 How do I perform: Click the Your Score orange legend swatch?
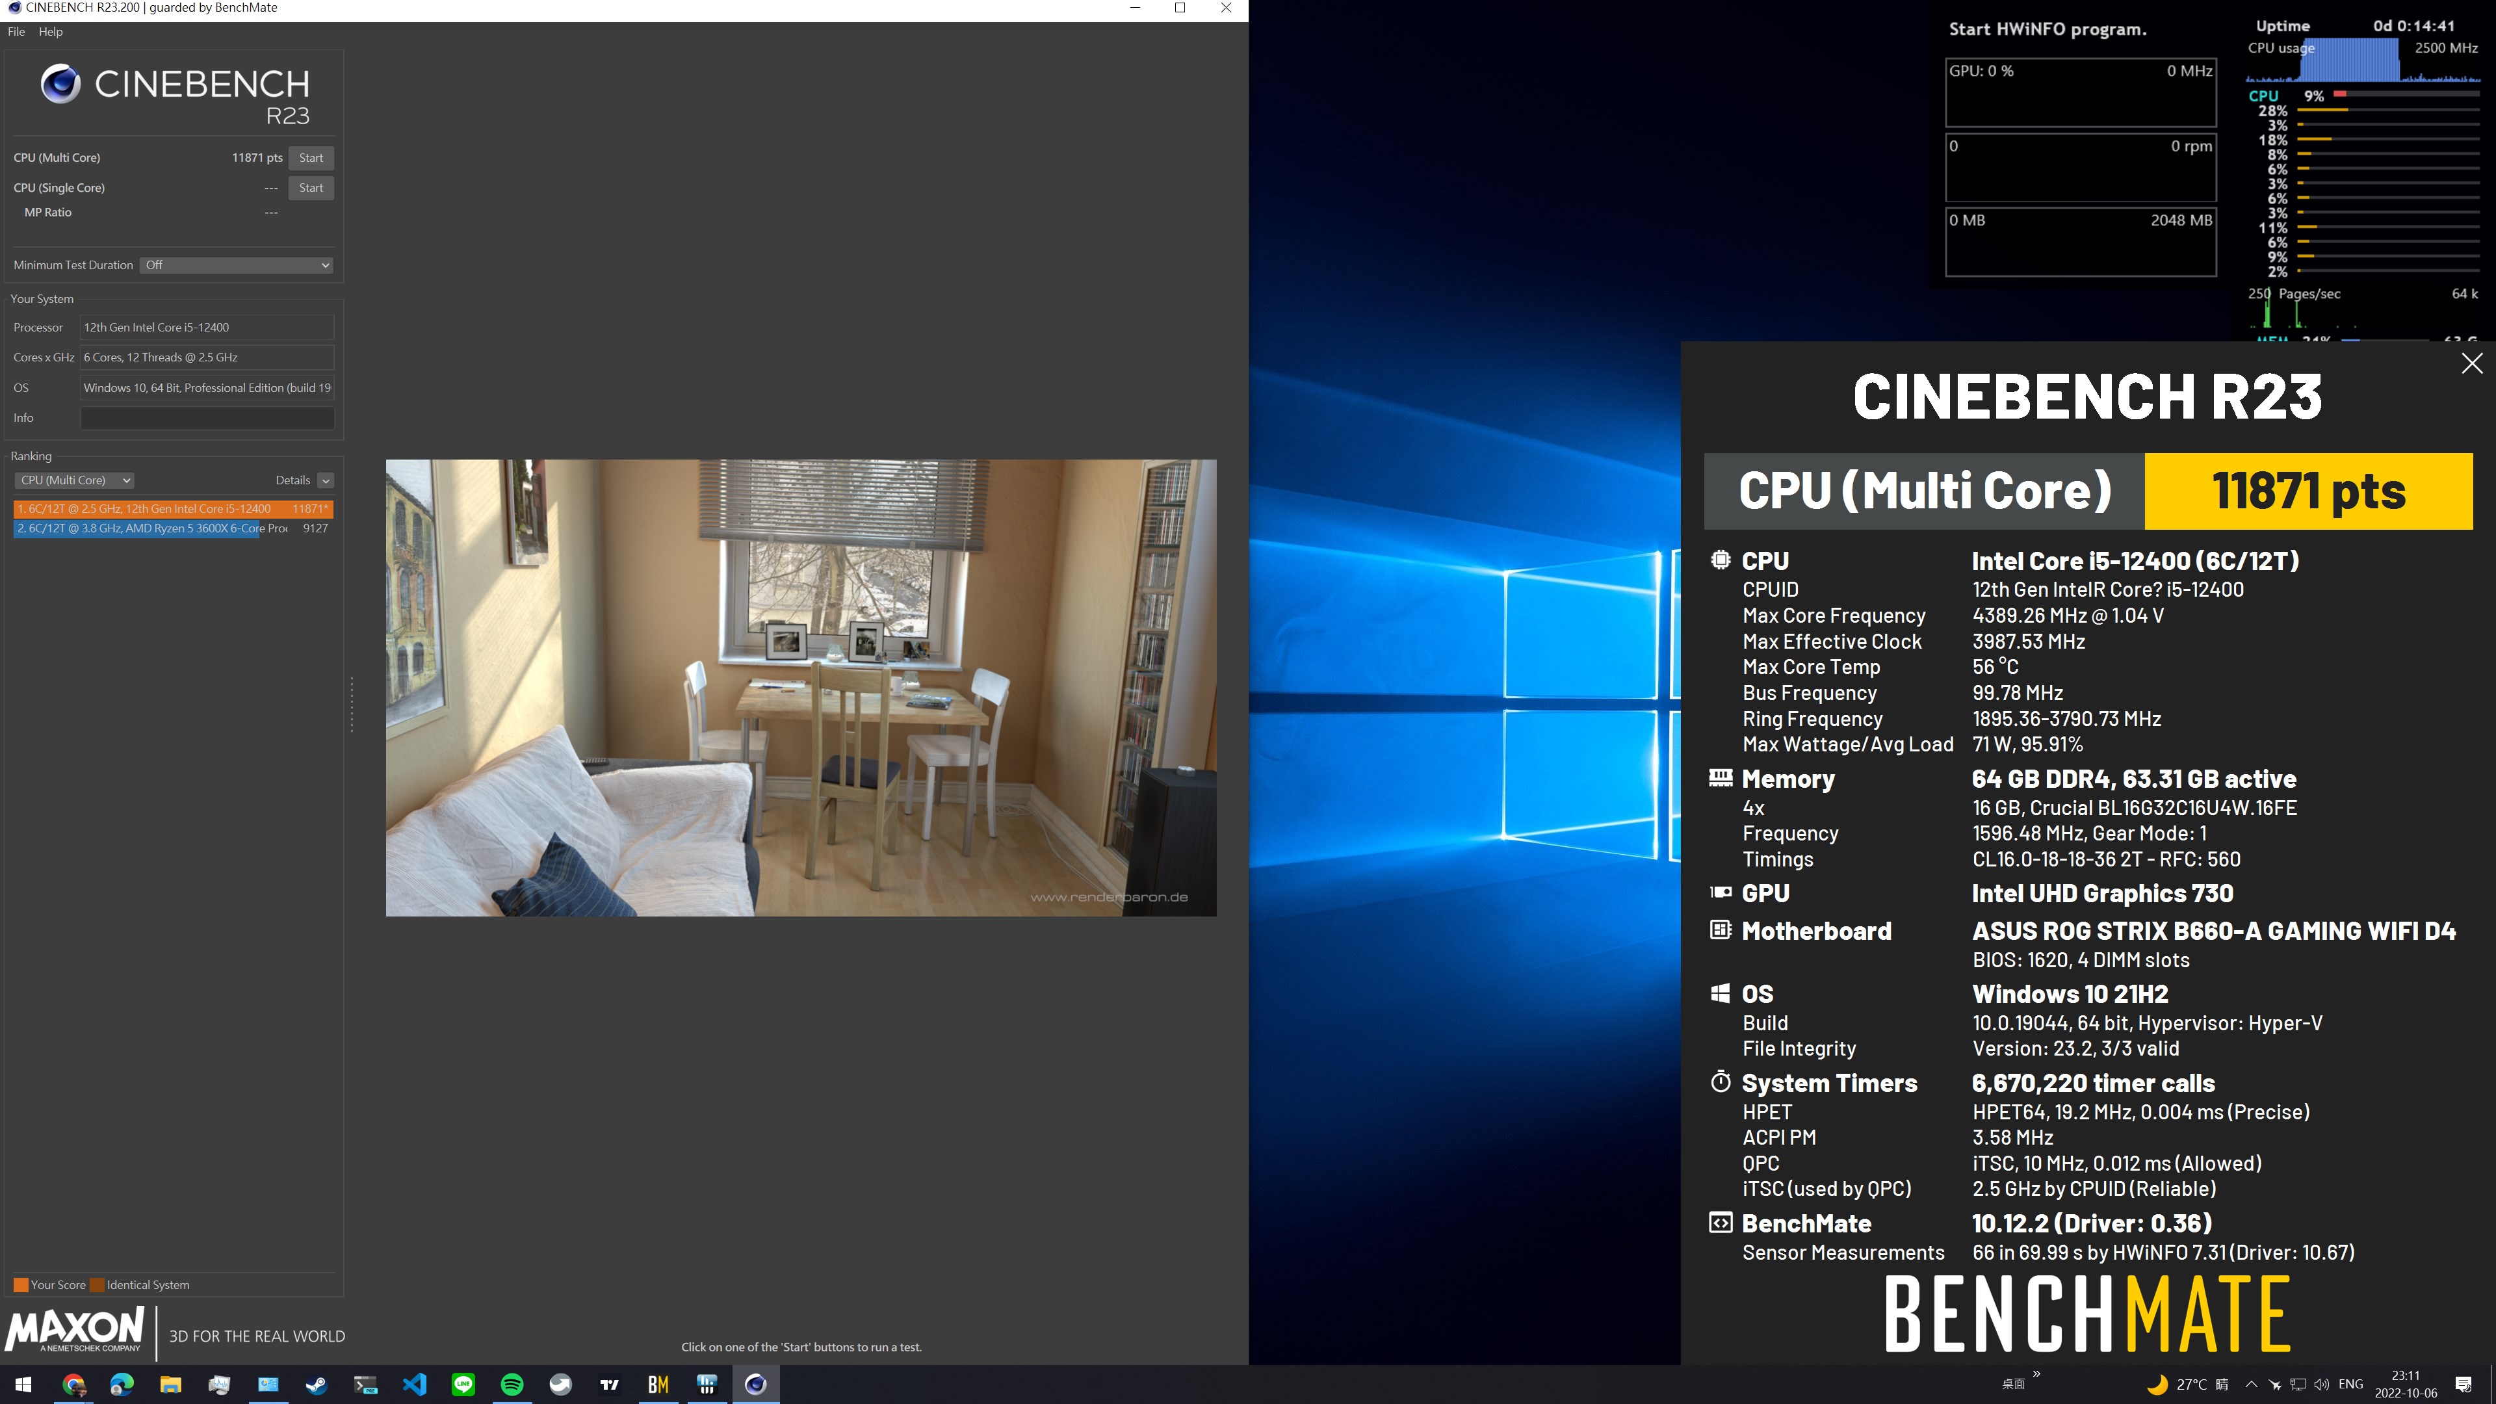[20, 1286]
